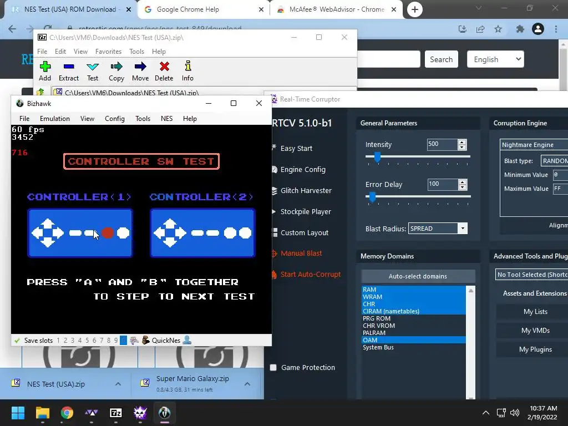
Task: Switch to Google Chrome Help tab
Action: click(204, 9)
